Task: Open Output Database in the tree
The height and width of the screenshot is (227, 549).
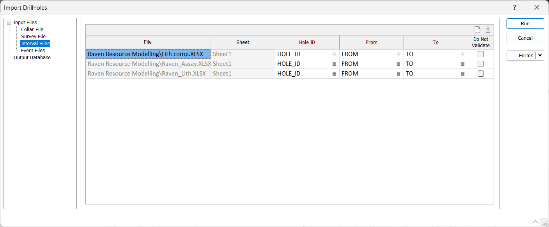Action: click(32, 58)
